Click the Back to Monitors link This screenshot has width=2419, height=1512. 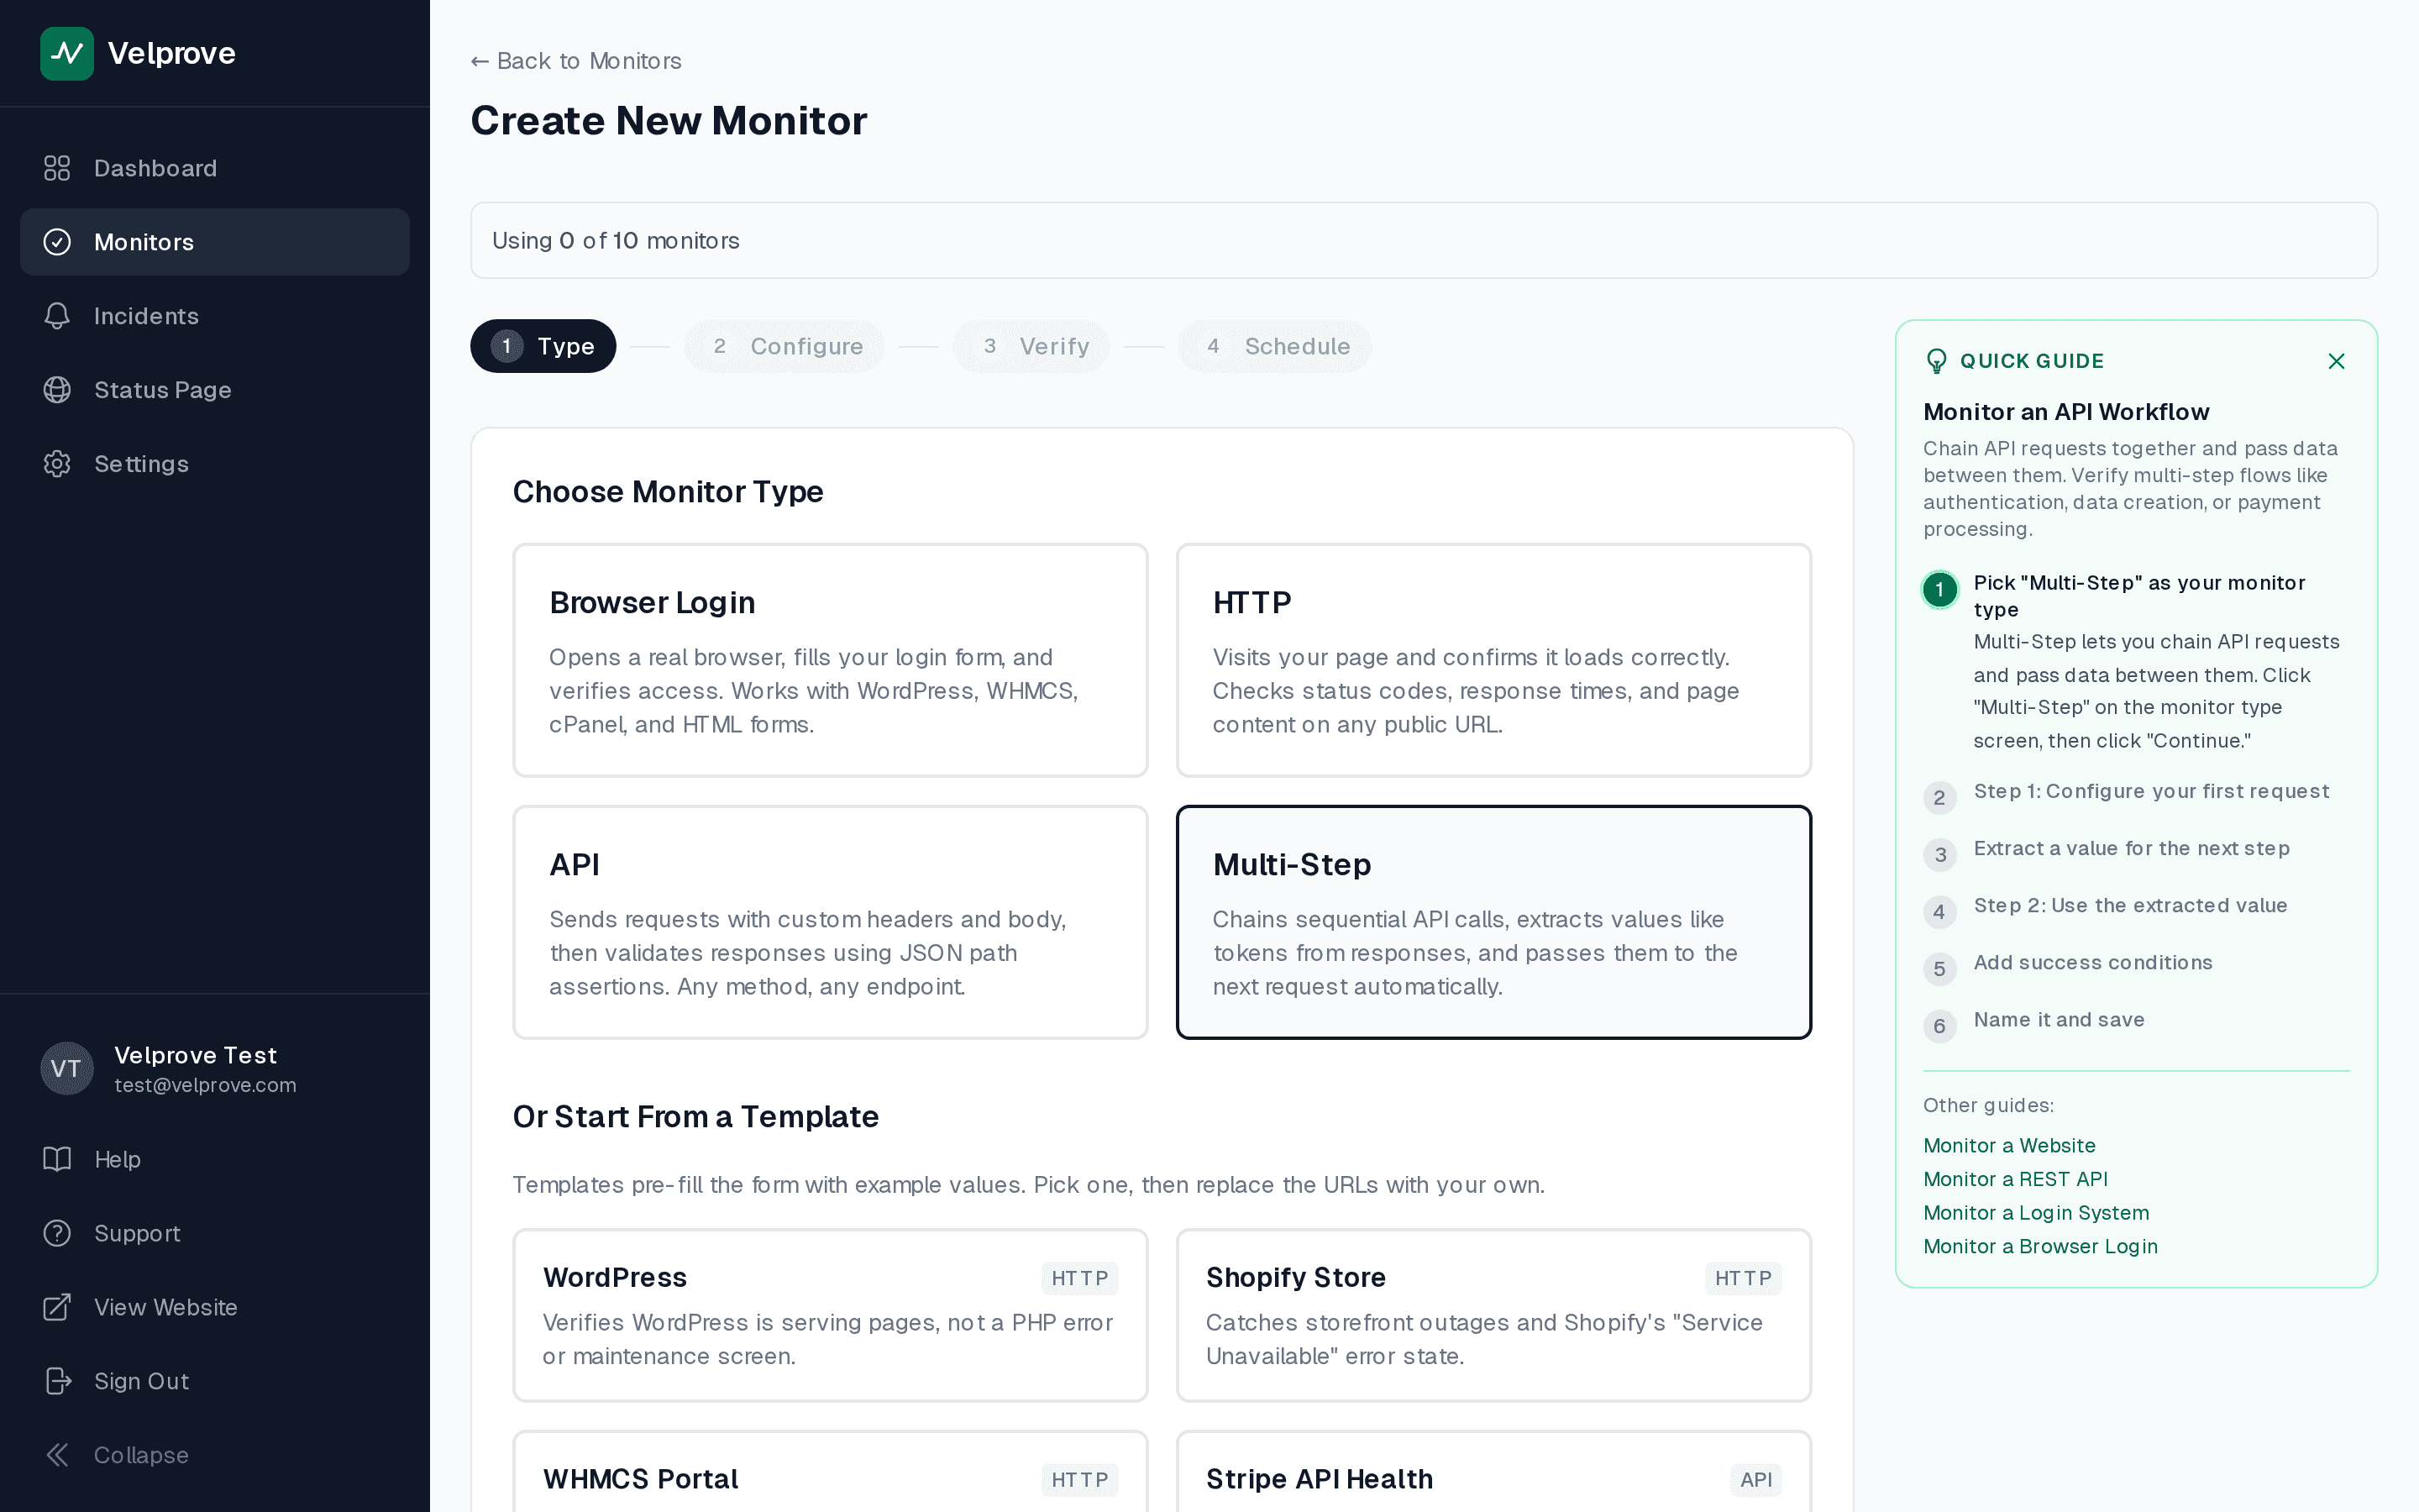[x=577, y=61]
